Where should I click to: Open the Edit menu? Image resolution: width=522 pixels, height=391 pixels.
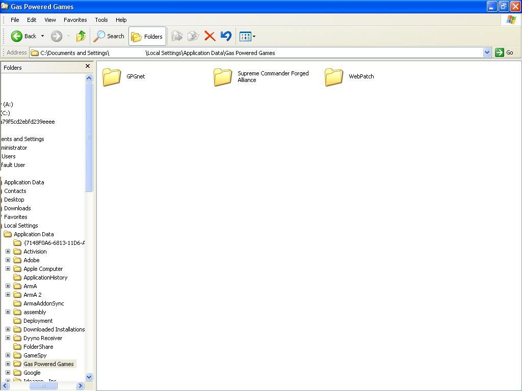[x=32, y=20]
